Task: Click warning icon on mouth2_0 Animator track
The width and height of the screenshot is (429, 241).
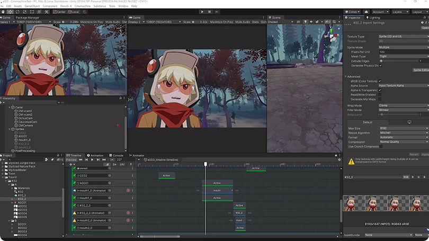Action: [x=75, y=220]
